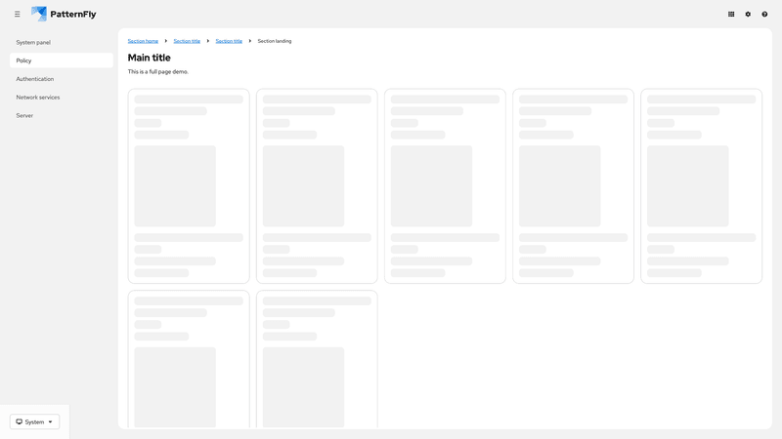Select the first loading card in the top row
The height and width of the screenshot is (439, 782).
[x=189, y=186]
